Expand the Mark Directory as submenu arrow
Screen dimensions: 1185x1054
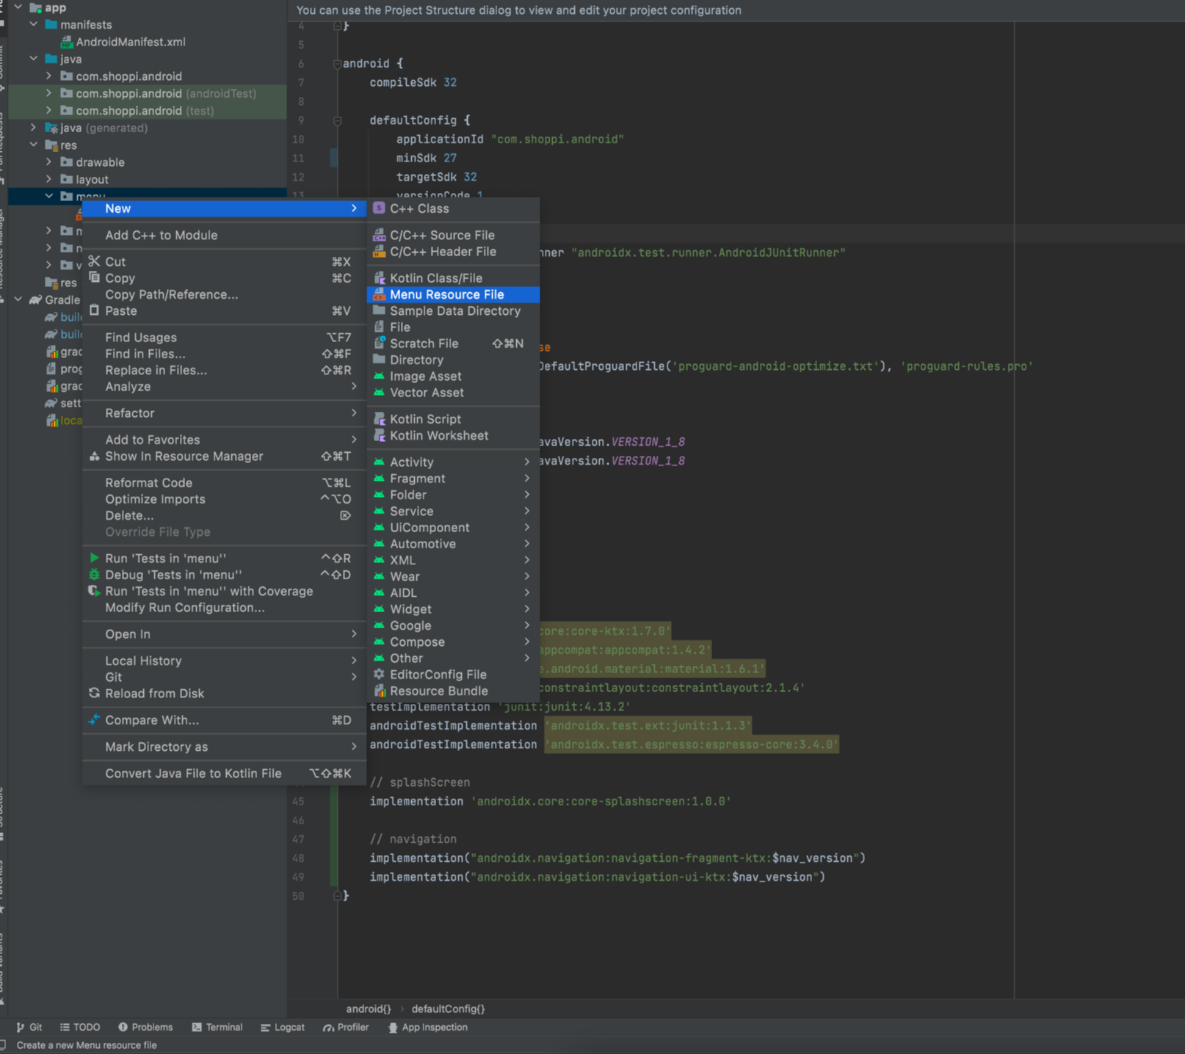pos(354,746)
